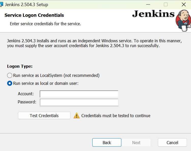Go Back to previous setup step
191x151 pixels.
[x=107, y=142]
